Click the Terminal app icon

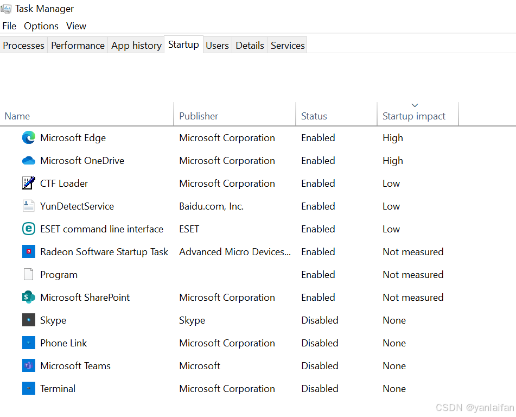point(29,389)
